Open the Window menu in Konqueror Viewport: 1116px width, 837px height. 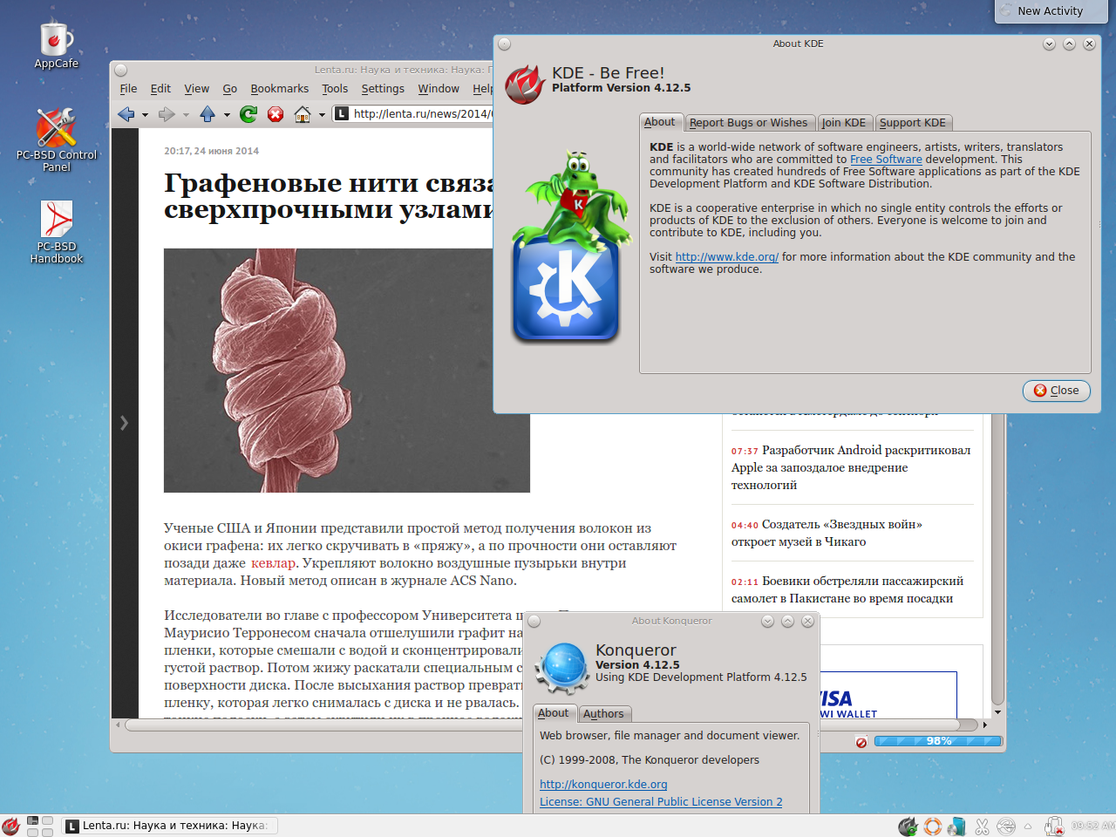point(439,89)
